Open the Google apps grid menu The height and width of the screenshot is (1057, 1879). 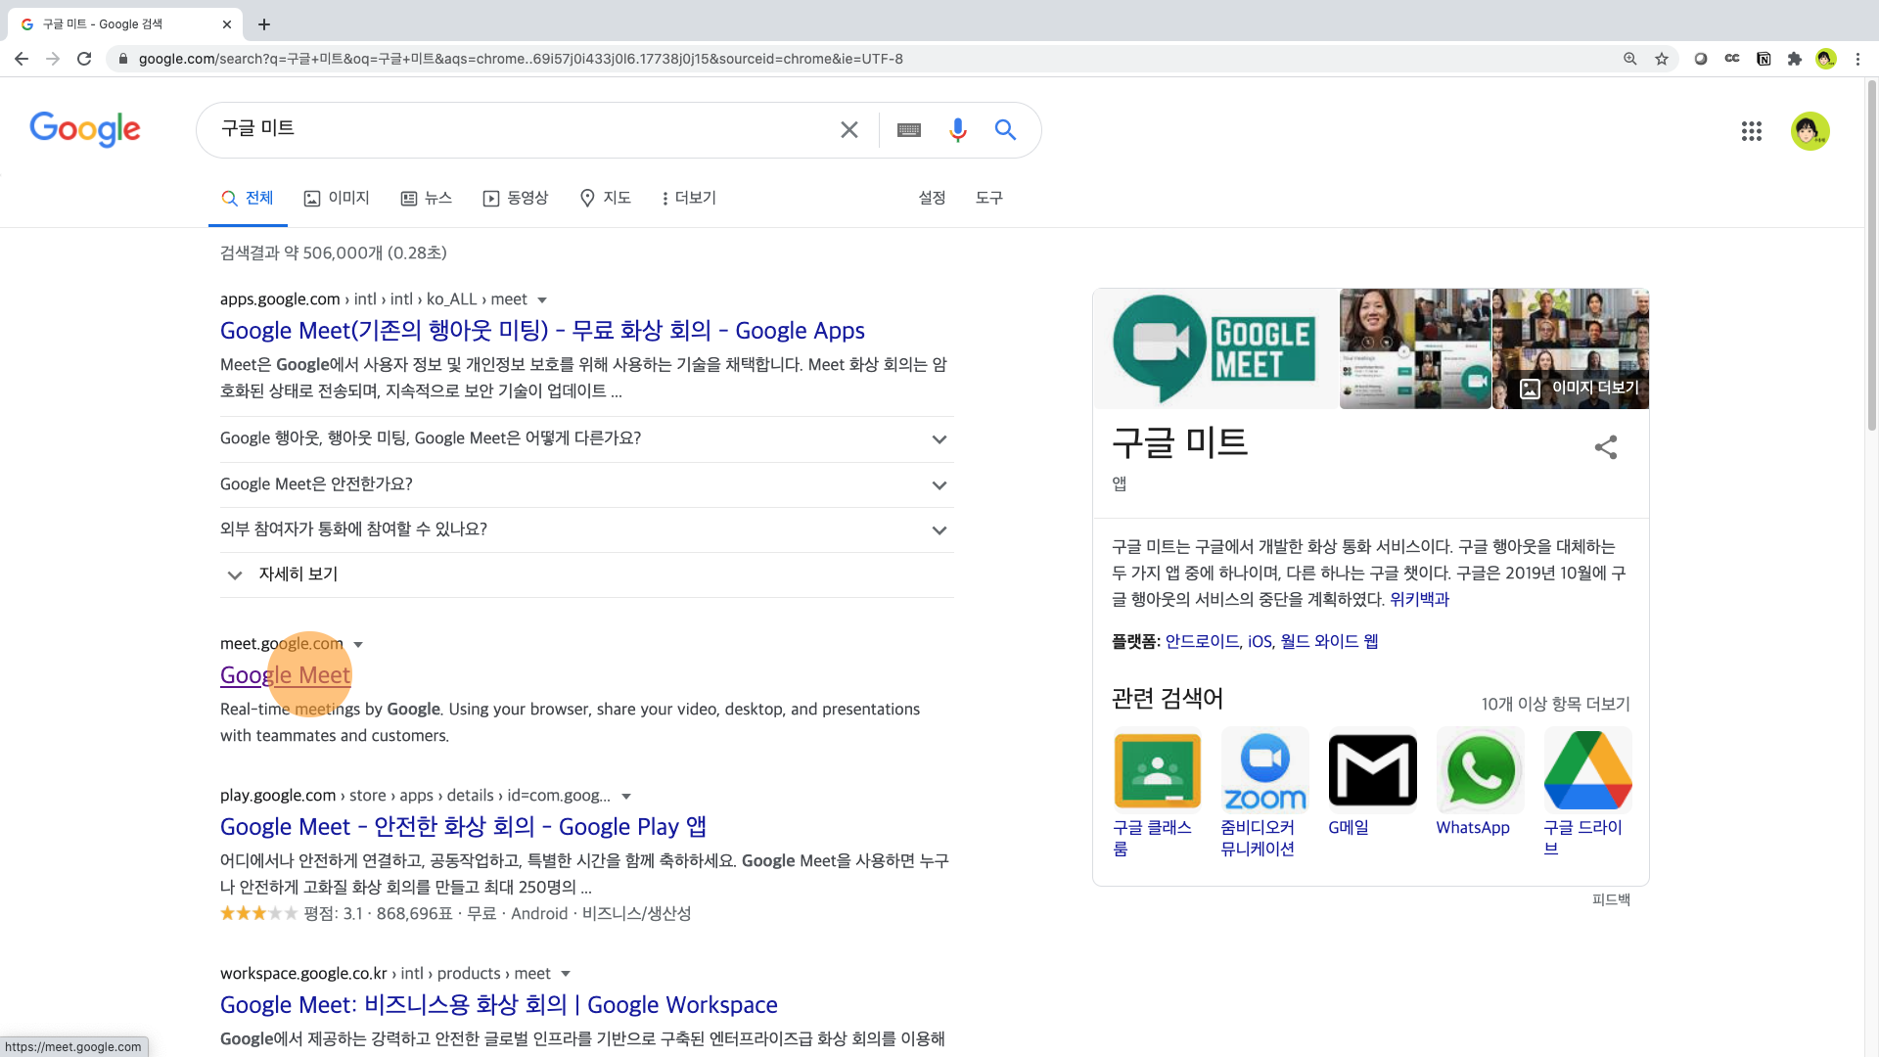1751,131
